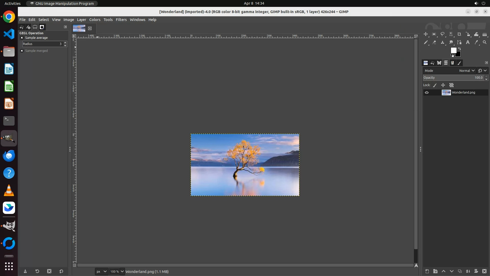Toggle the Sample average checkbox
The height and width of the screenshot is (276, 490).
coord(22,38)
